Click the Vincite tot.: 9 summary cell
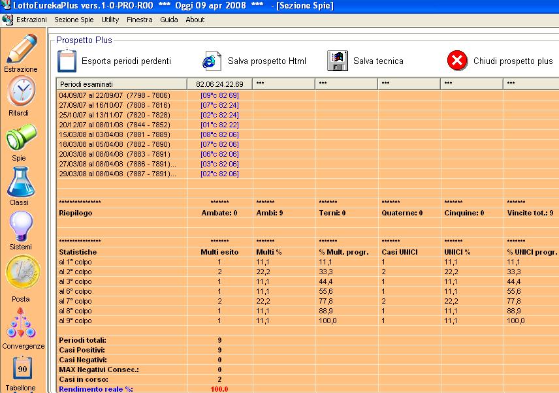 530,213
